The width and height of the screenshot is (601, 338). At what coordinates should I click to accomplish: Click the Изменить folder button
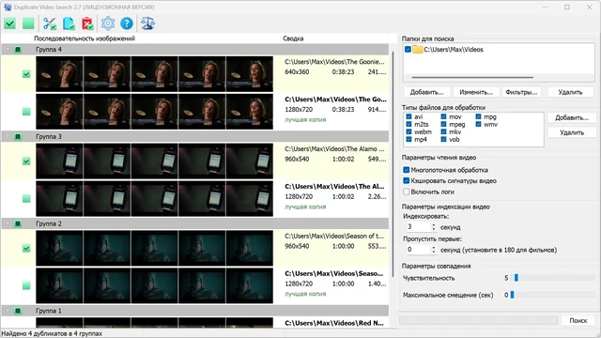coord(476,92)
